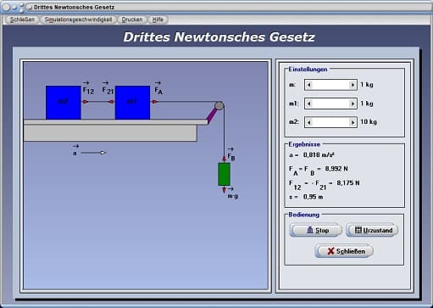This screenshot has height=308, width=433.
Task: Click the red X Schließen button
Action: coord(344,251)
